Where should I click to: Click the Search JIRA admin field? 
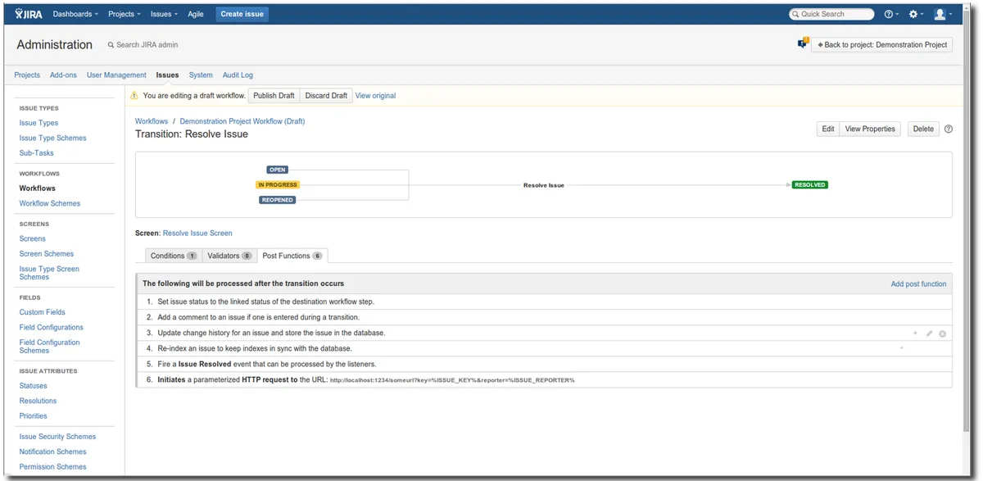pyautogui.click(x=147, y=45)
